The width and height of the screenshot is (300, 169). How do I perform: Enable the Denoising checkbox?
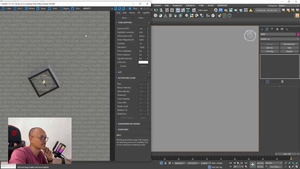149,130
